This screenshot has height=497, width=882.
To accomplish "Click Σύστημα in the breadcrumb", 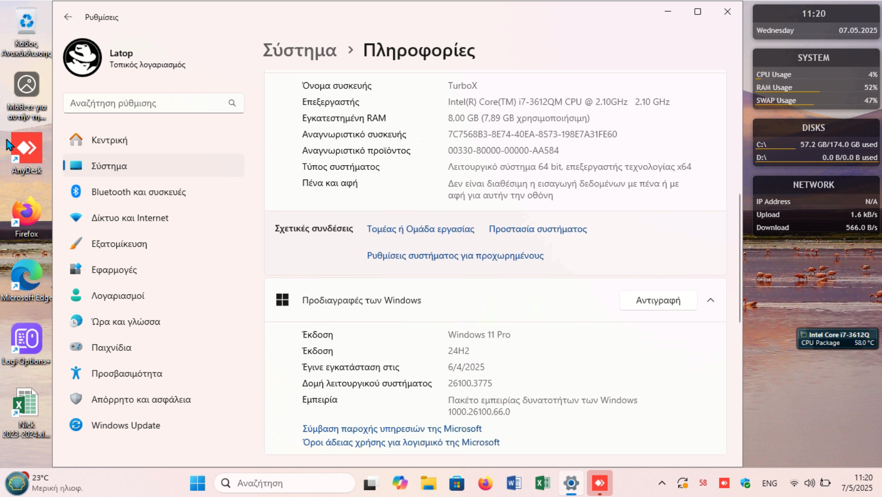I will click(299, 50).
